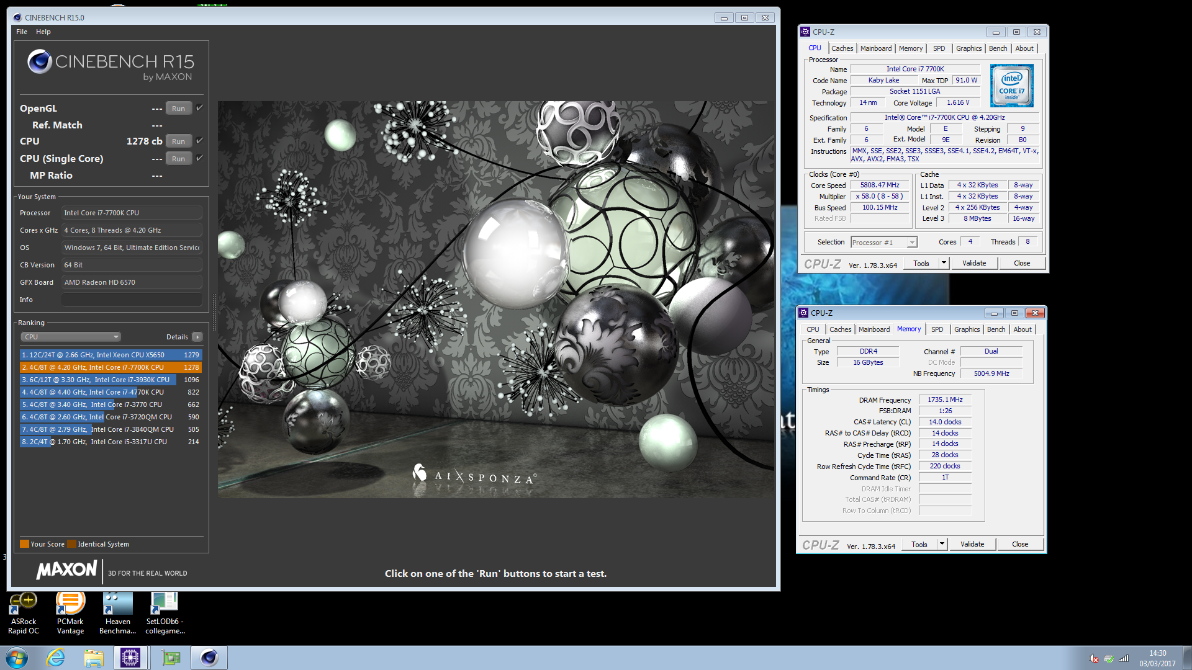Click Close button in Memory CPU-Z
The image size is (1192, 670).
click(x=1020, y=544)
